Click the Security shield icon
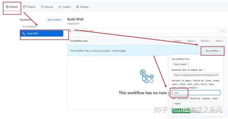This screenshot has height=119, width=228. pyautogui.click(x=42, y=7)
